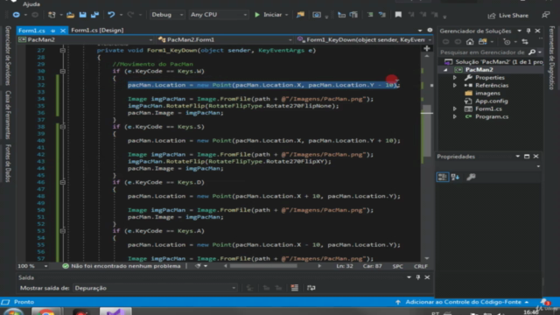Collapse the Keys.S if block
Screen dimensions: 560x315
62,127
